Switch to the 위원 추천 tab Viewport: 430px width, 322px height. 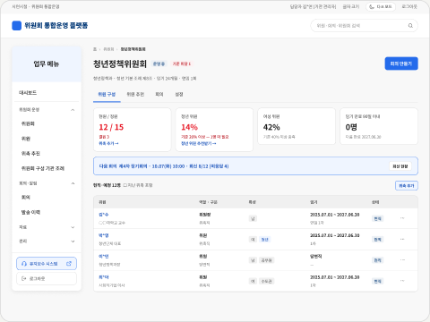[x=135, y=95]
